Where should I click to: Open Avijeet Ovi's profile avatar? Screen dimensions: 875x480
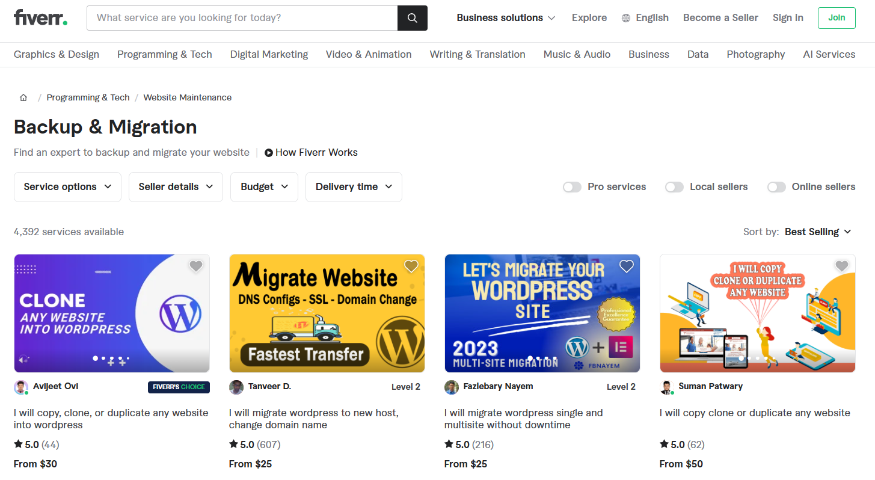pos(21,387)
